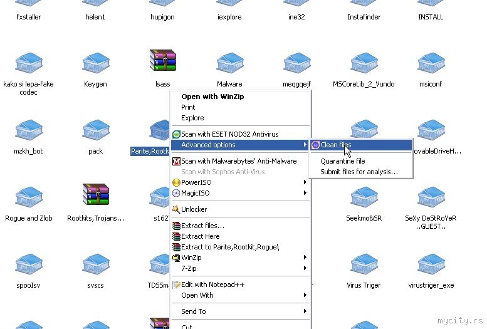Select the Rogue and Zlob file icon
Image resolution: width=487 pixels, height=329 pixels.
click(29, 197)
